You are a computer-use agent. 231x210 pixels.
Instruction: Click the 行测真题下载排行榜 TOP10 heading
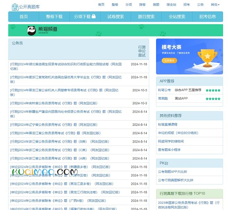pyautogui.click(x=182, y=193)
